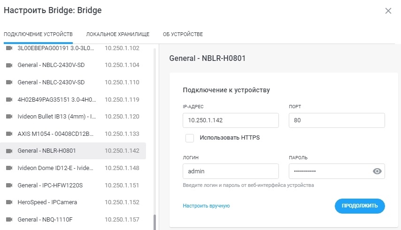Select AXIS M1054 - 00408CD12B... device
401x230 pixels.
[x=55, y=134]
